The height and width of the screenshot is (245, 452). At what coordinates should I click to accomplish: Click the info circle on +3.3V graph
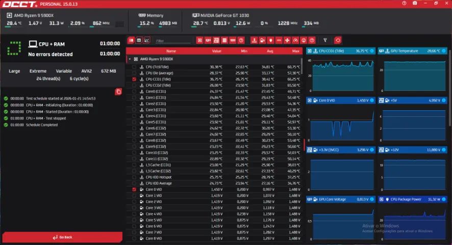[372, 150]
